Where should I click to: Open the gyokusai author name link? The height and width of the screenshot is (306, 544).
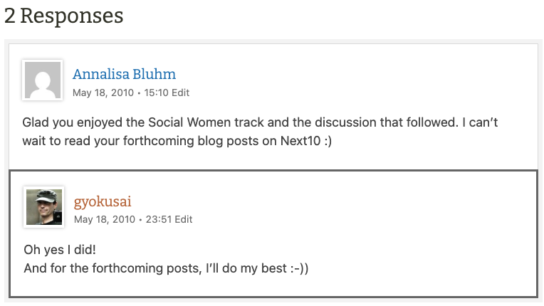point(103,201)
